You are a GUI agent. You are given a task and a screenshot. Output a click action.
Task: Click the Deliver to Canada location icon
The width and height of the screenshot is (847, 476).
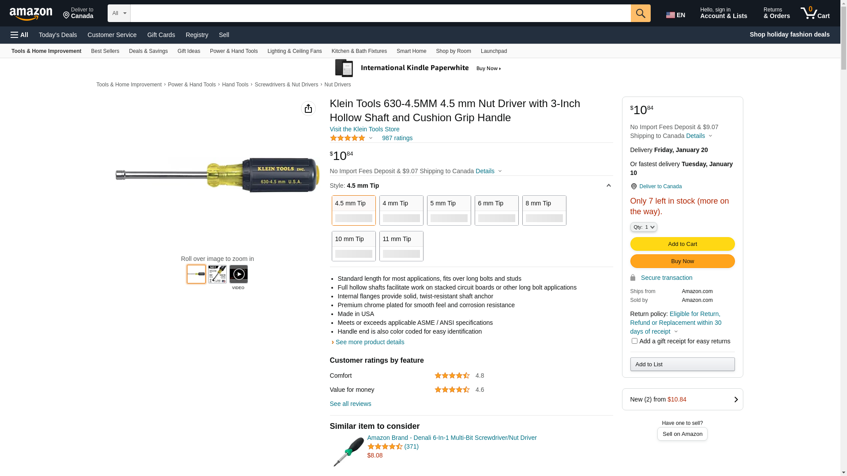(x=633, y=186)
